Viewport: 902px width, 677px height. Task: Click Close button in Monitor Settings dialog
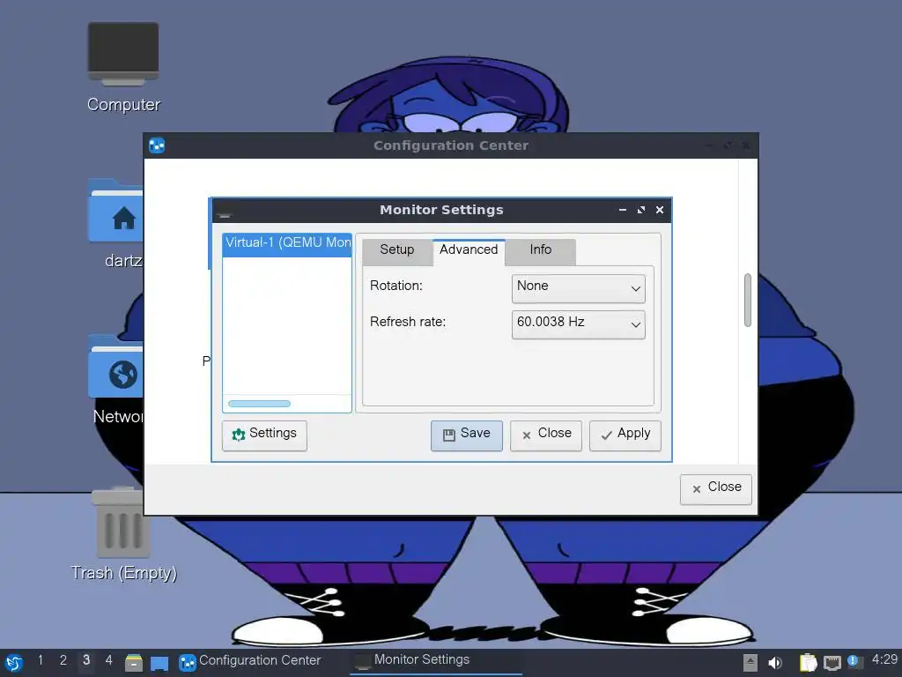(x=546, y=435)
